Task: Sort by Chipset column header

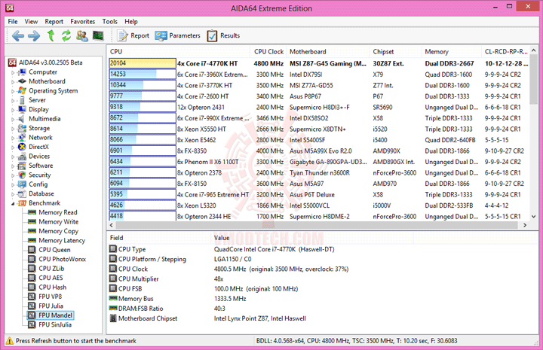Action: click(x=395, y=51)
